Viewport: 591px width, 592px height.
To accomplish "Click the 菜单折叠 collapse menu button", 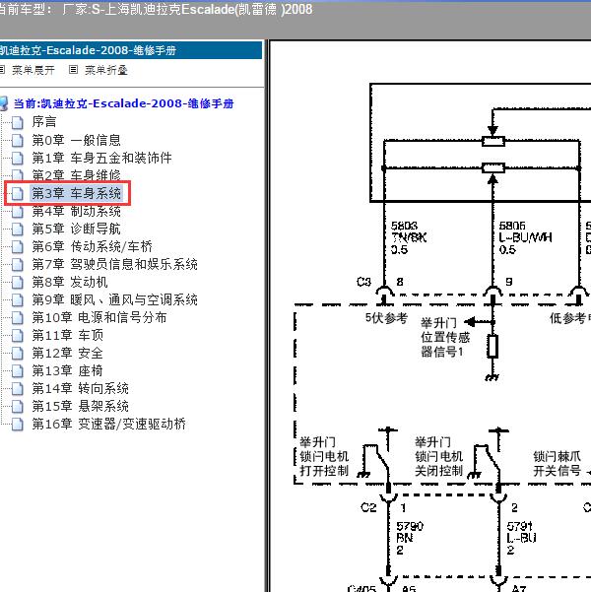I will 105,70.
